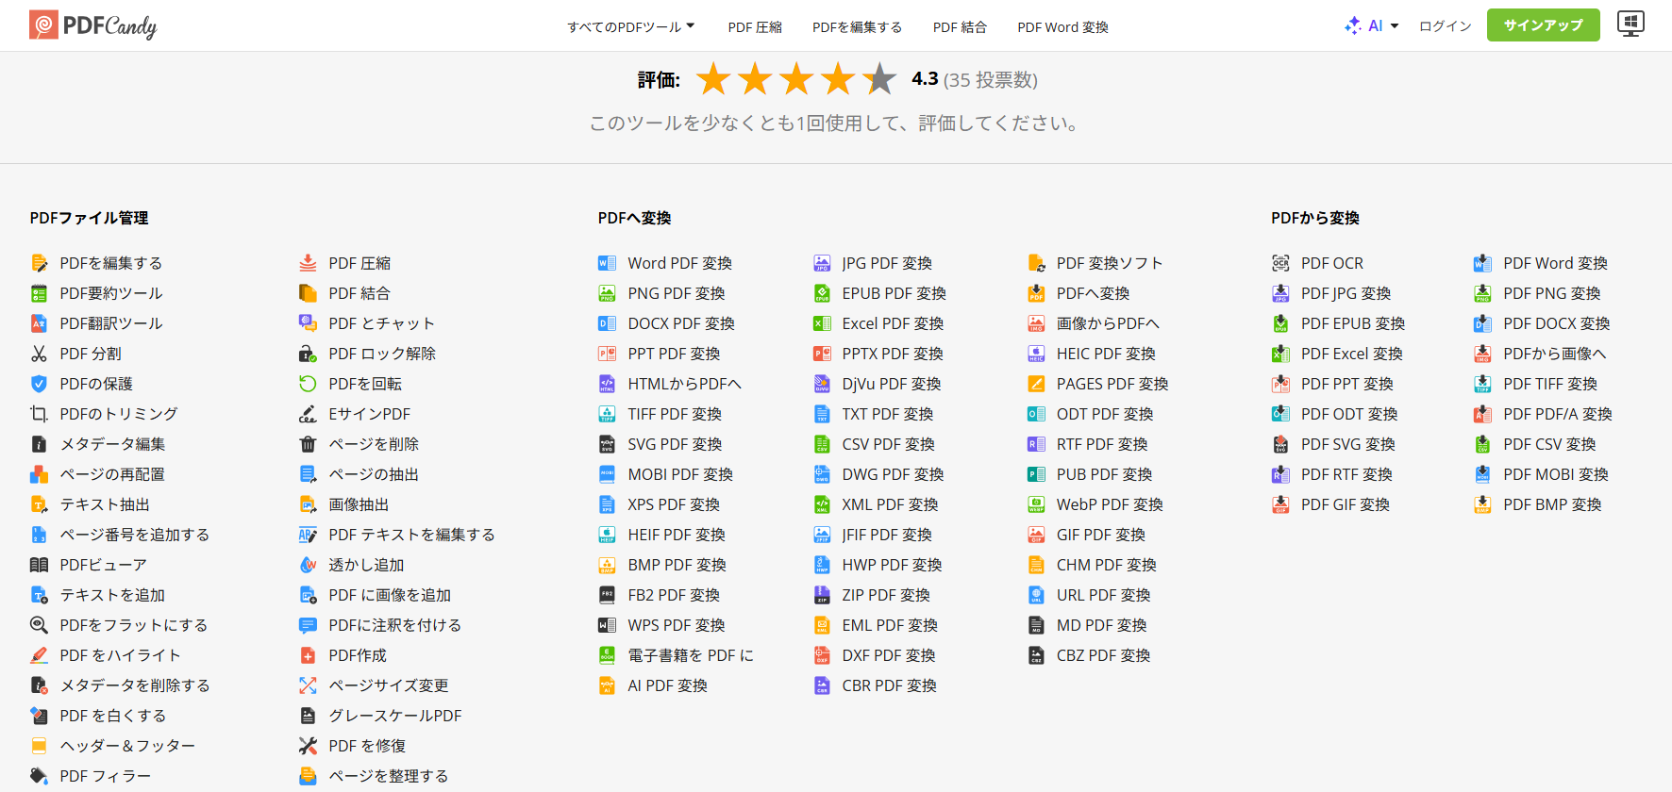The width and height of the screenshot is (1672, 792).
Task: Open PDFを編集する in the top navigation
Action: [x=857, y=27]
